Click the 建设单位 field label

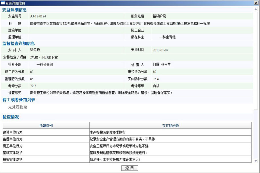coord(15,30)
